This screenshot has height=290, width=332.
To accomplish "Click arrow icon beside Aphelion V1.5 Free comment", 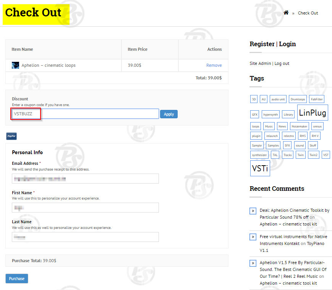I will [253, 263].
